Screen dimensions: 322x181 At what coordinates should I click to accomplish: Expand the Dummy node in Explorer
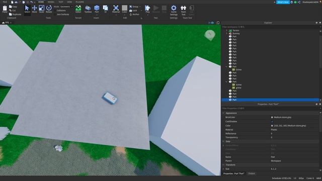point(226,34)
